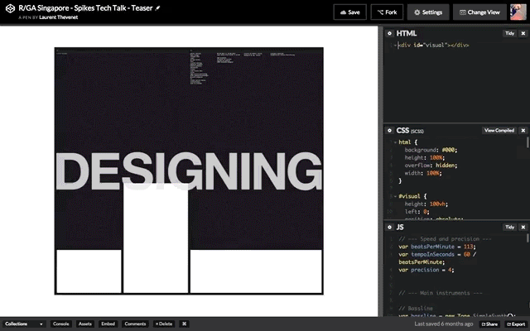Click the 'overflow: hidden;' CSS line
This screenshot has height=331, width=530.
click(431, 165)
